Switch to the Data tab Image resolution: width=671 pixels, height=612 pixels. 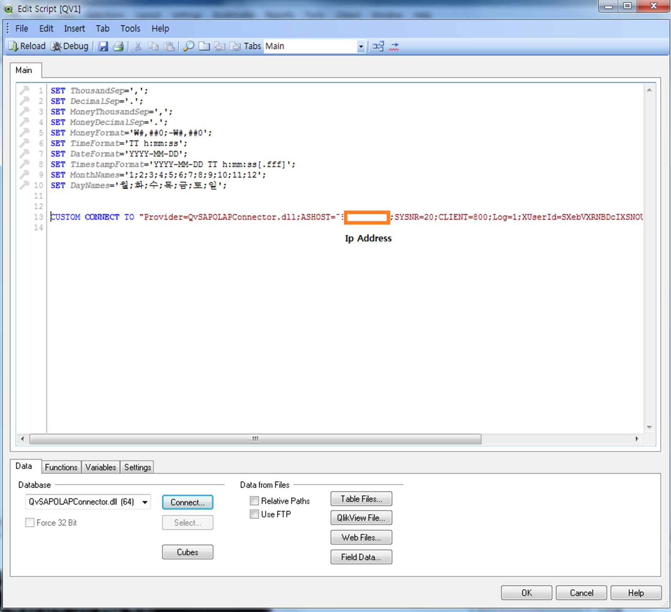24,466
